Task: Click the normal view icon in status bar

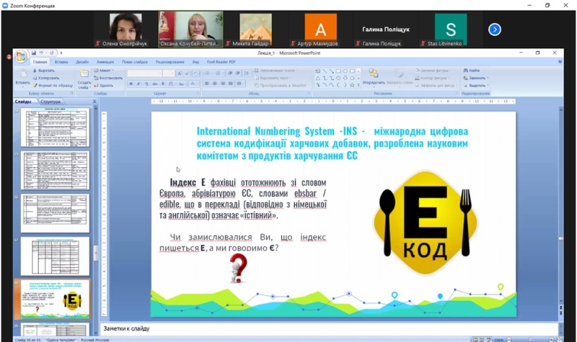Action: [475, 339]
